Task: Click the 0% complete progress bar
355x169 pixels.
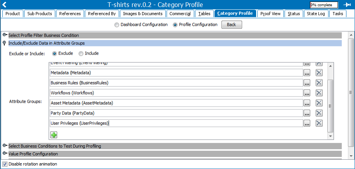Action: (324, 5)
